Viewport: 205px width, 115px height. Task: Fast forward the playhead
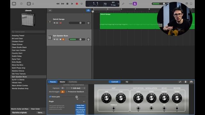pyautogui.click(x=63, y=4)
